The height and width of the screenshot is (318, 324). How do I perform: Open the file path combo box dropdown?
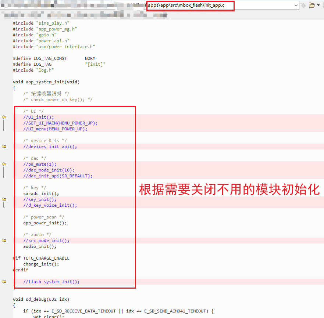(x=296, y=6)
